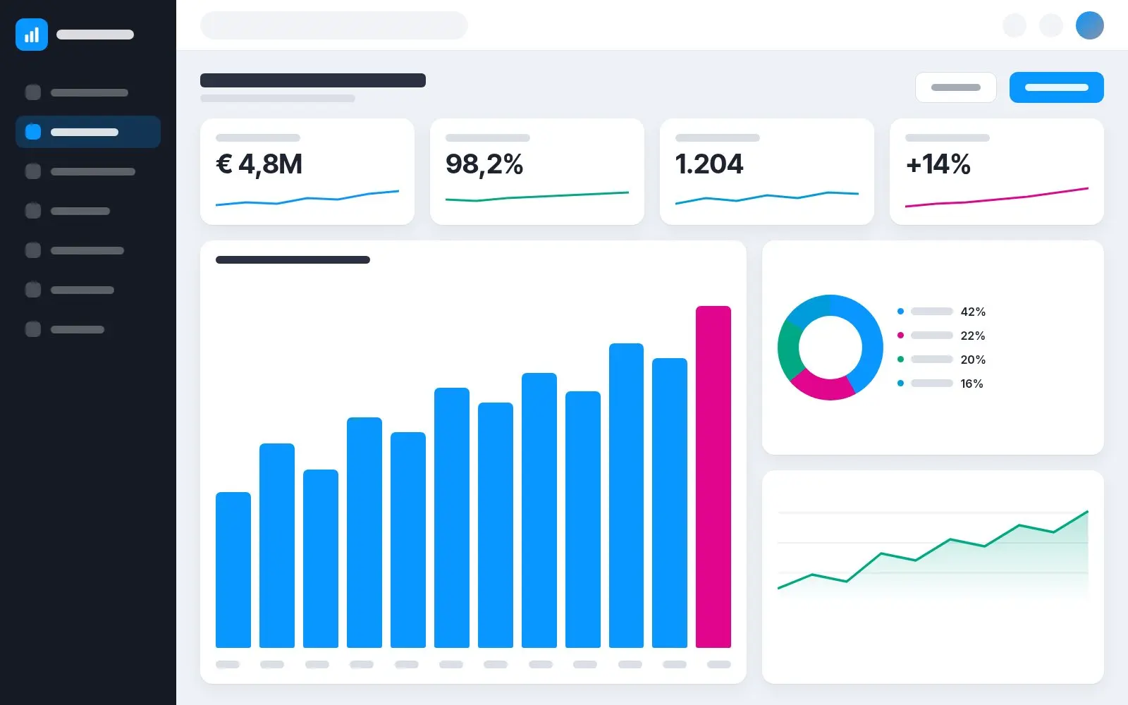Select the € 4,8M metric value
The height and width of the screenshot is (705, 1128).
coord(259,164)
